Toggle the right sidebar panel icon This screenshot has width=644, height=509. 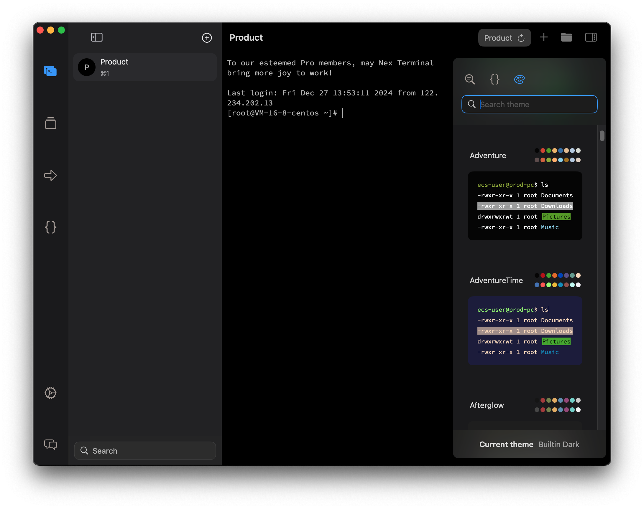(591, 37)
